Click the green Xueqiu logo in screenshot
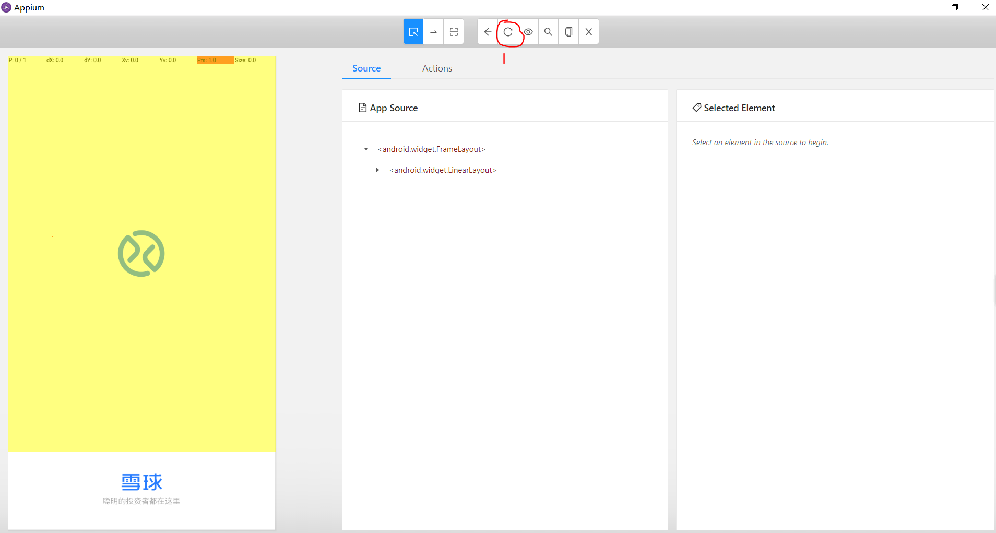This screenshot has width=996, height=533. coord(141,254)
